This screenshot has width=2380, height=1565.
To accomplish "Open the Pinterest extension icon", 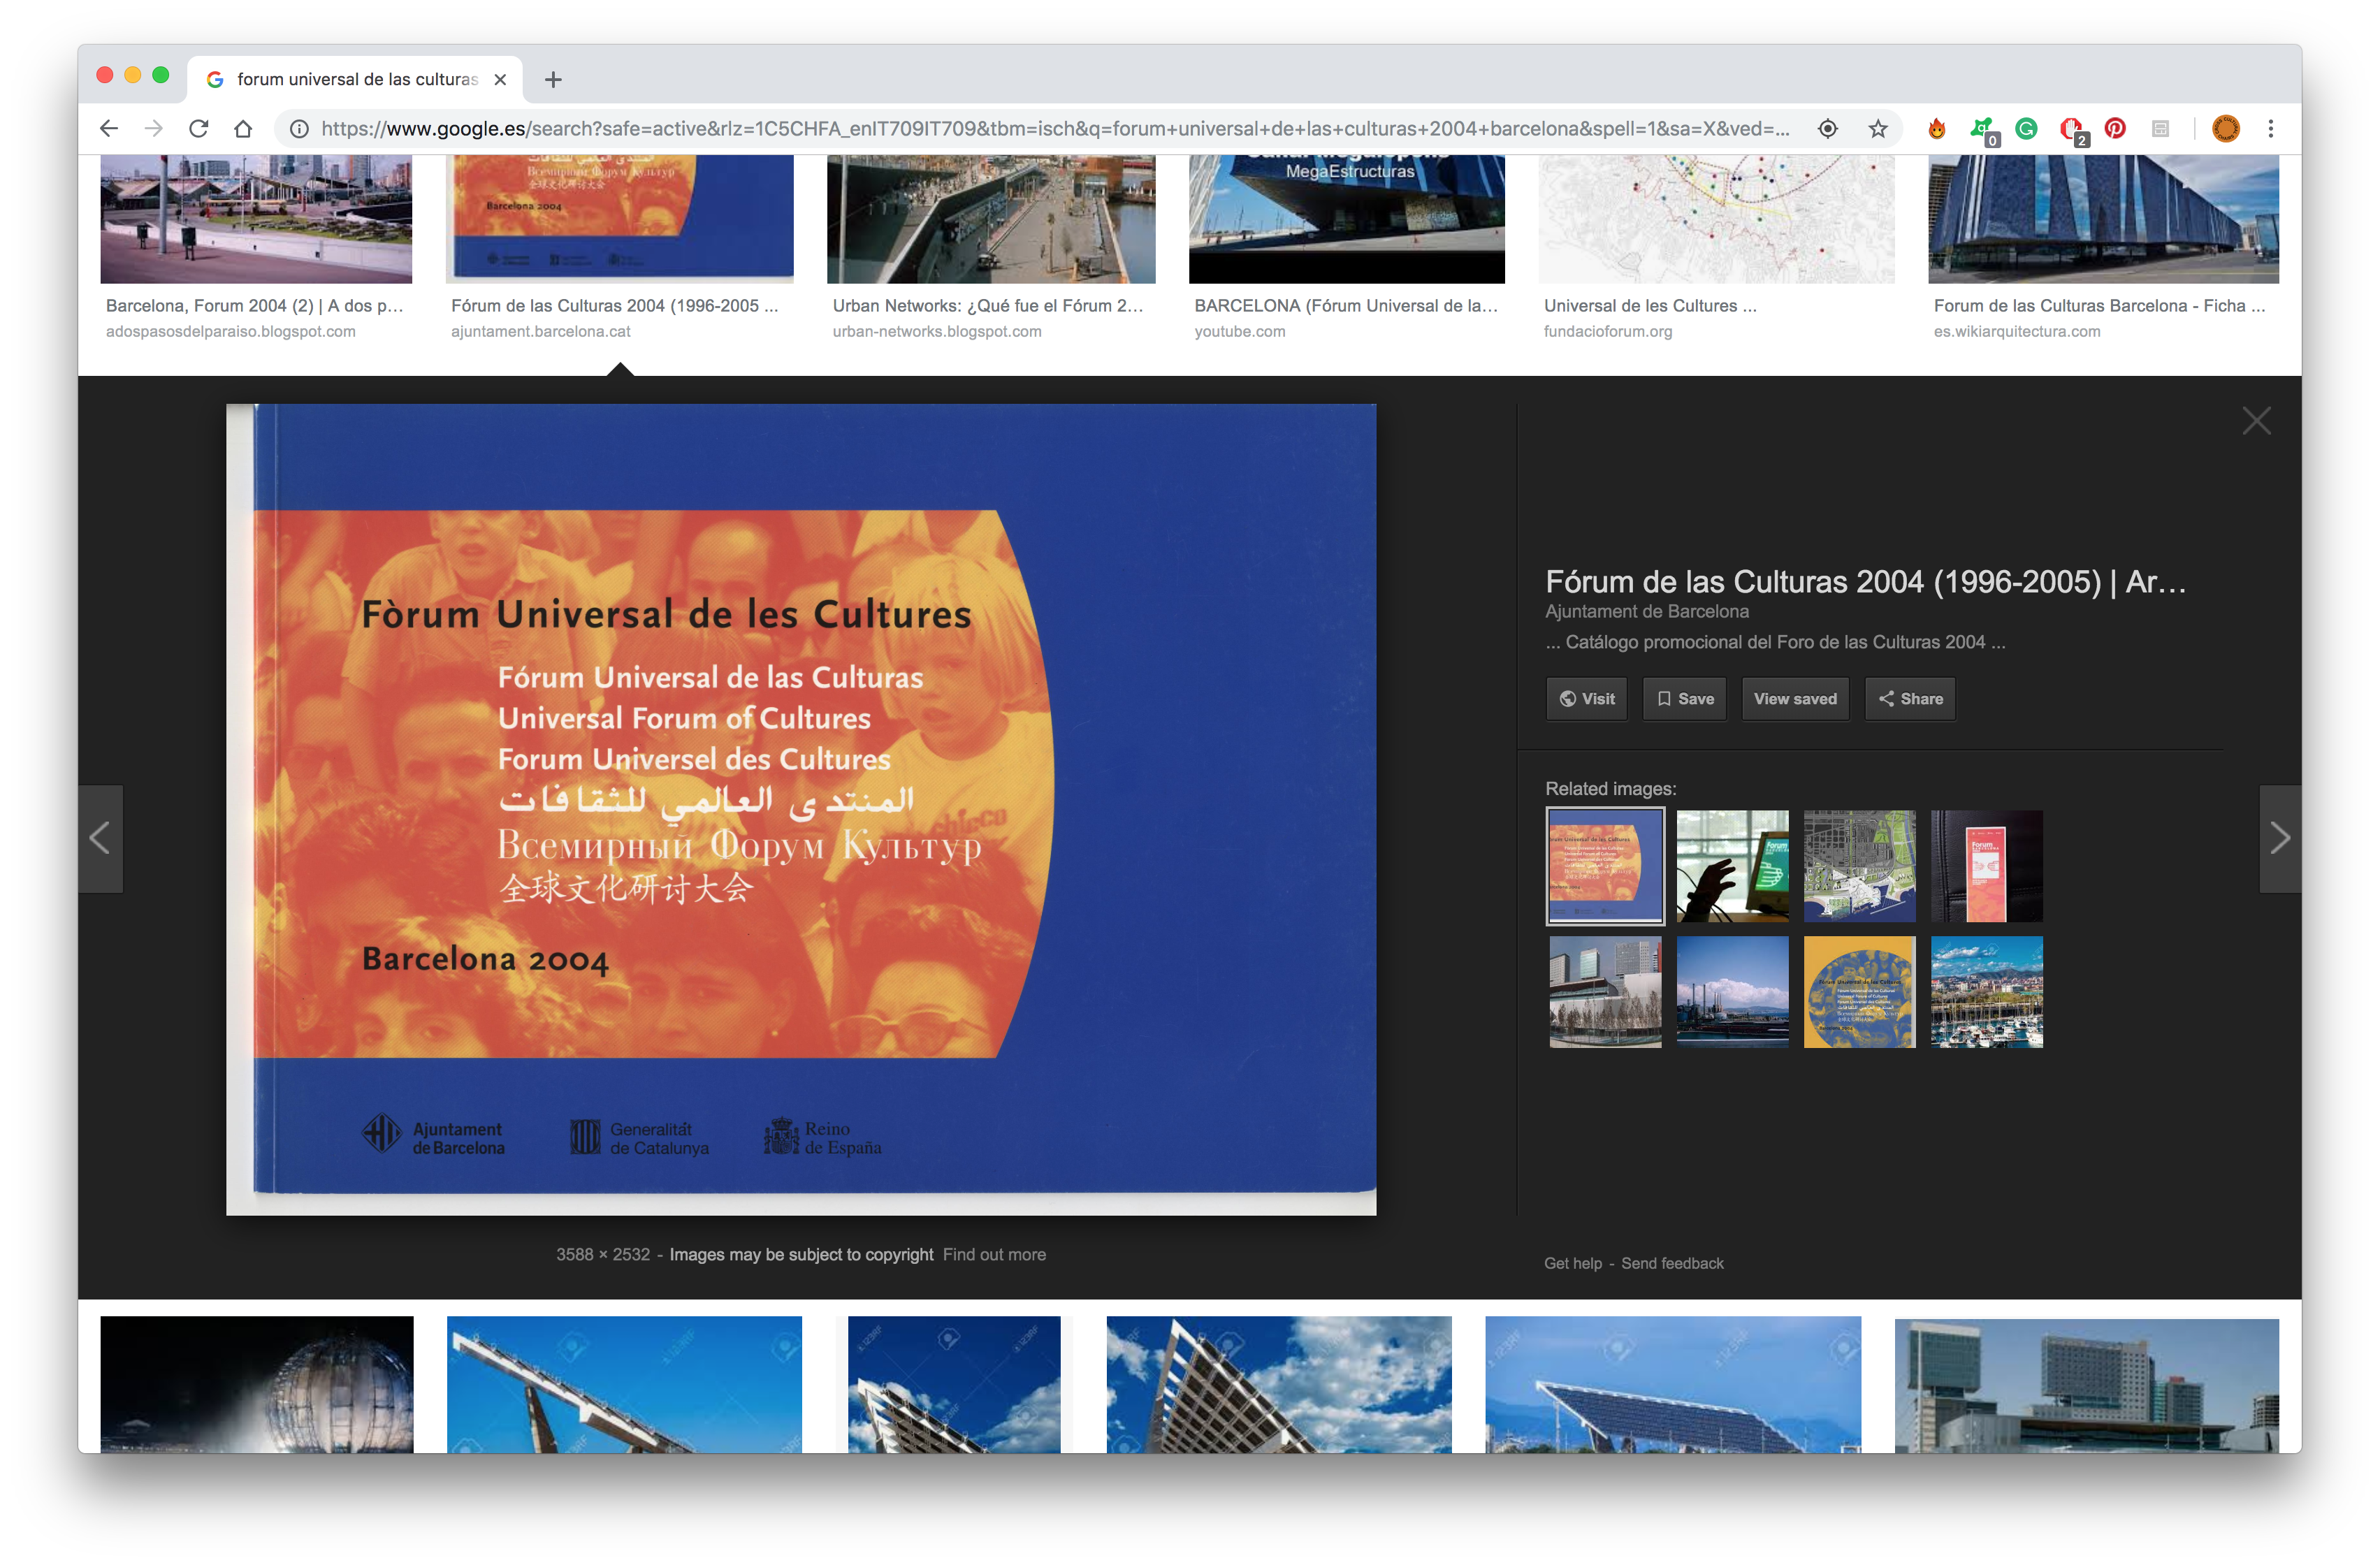I will click(x=2115, y=129).
